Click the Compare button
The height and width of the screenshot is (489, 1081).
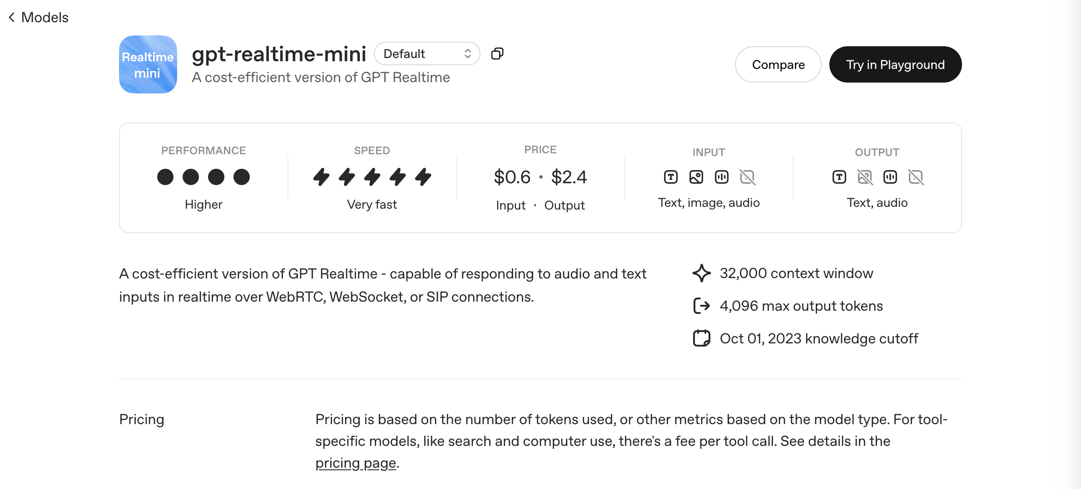(x=778, y=64)
